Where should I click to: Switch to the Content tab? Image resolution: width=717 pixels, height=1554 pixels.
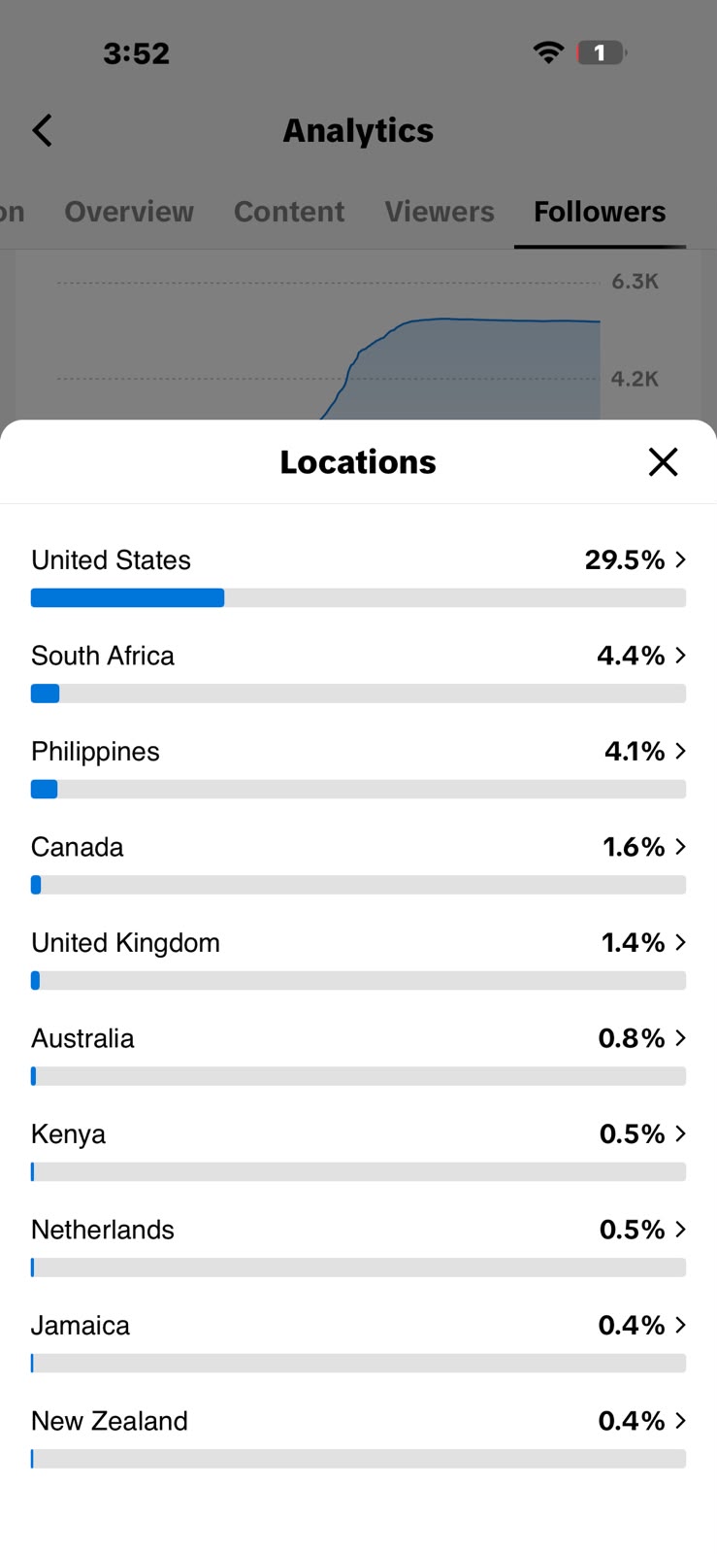coord(289,212)
